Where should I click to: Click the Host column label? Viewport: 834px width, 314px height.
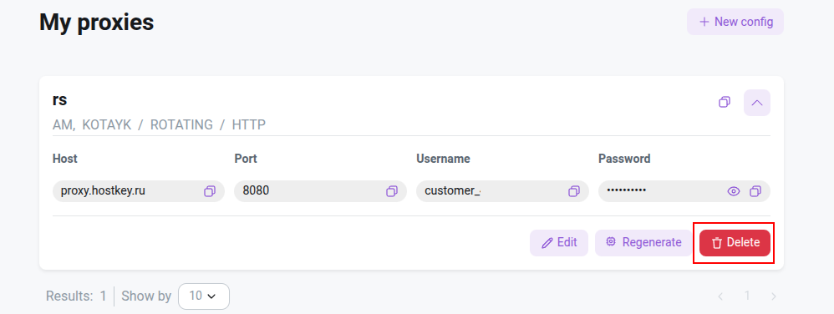pyautogui.click(x=65, y=159)
